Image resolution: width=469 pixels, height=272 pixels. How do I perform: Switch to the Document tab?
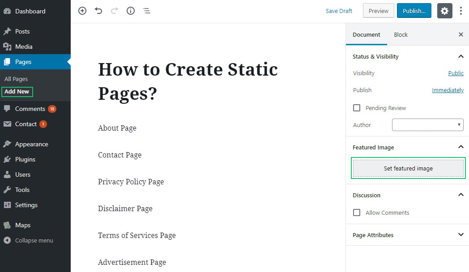coord(367,35)
